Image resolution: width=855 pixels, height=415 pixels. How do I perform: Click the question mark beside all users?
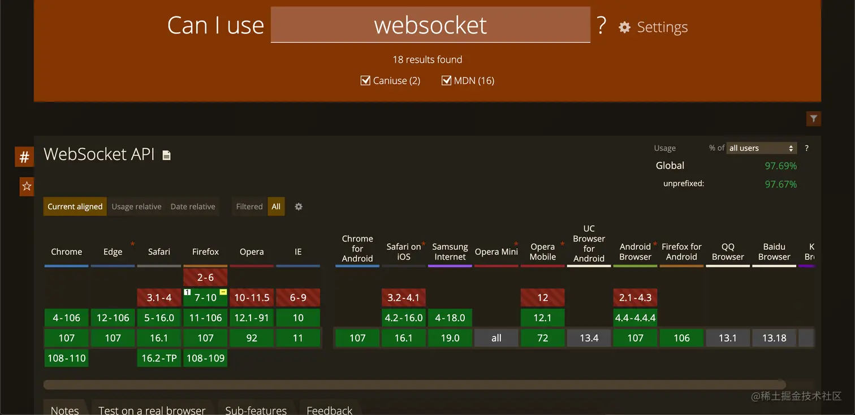806,148
